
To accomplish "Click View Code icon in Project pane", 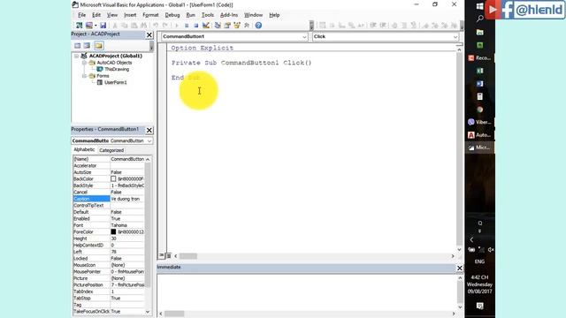I will click(x=77, y=45).
